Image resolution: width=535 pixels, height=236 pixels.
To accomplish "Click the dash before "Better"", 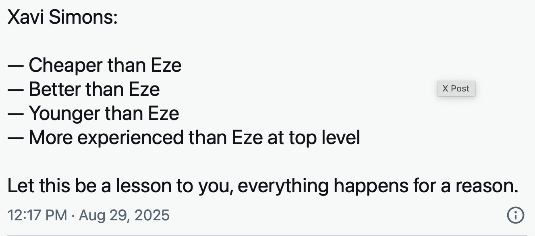I will (16, 90).
